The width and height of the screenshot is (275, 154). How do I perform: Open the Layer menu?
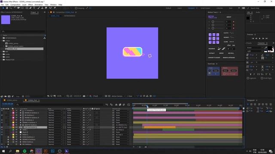click(x=24, y=5)
